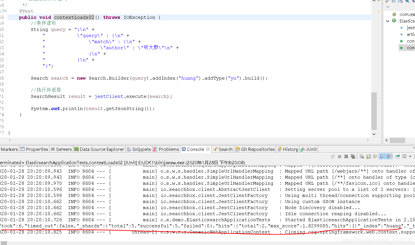
Task: Select the first con method in Outline
Action: [411, 41]
